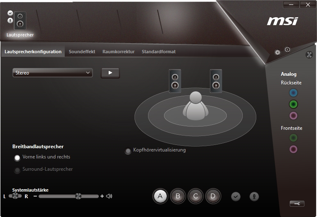Click the round fan-shaped side icon
Image resolution: width=317 pixels, height=217 pixels.
(x=309, y=55)
